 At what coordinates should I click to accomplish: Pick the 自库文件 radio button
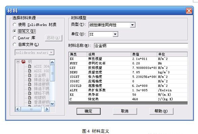(x=15, y=44)
